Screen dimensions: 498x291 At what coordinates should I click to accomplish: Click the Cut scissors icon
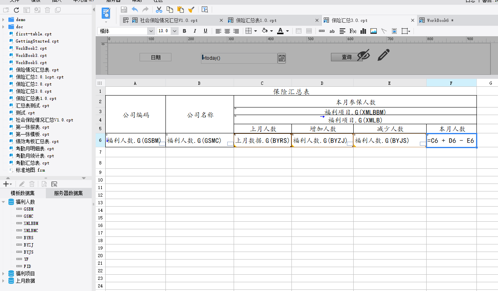click(159, 9)
